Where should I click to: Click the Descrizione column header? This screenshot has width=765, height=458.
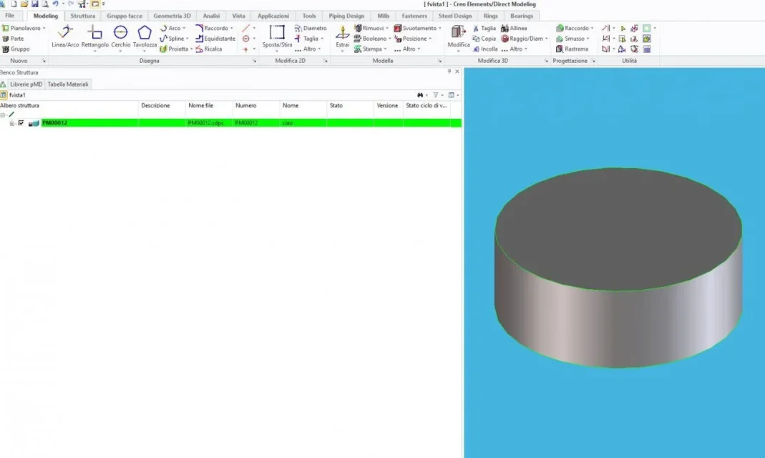(x=162, y=105)
